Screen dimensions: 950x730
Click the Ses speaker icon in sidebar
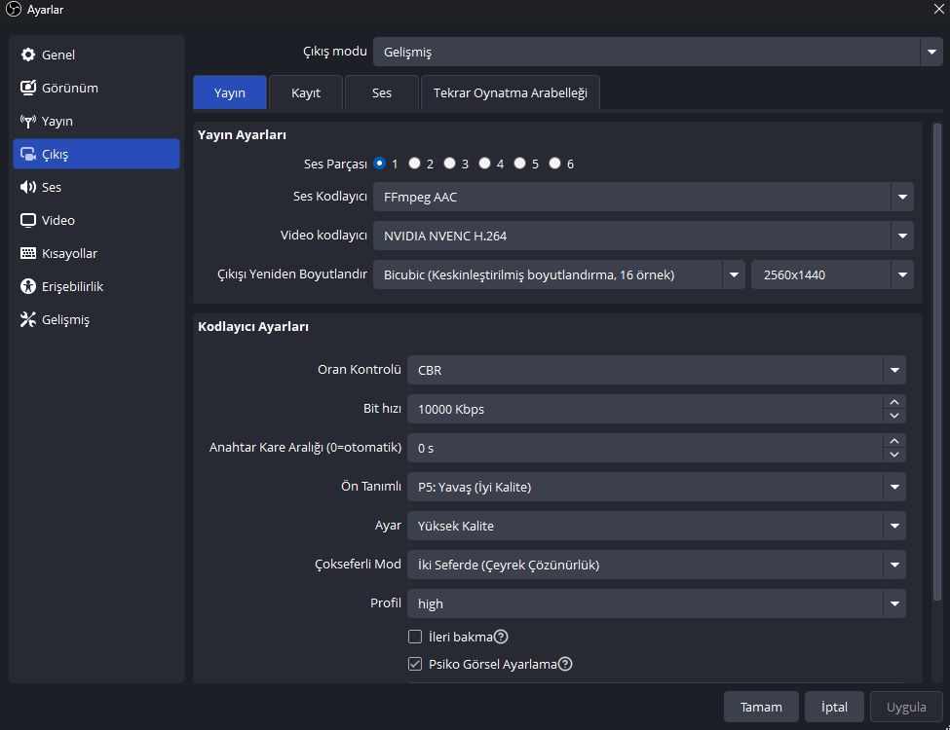pyautogui.click(x=28, y=187)
